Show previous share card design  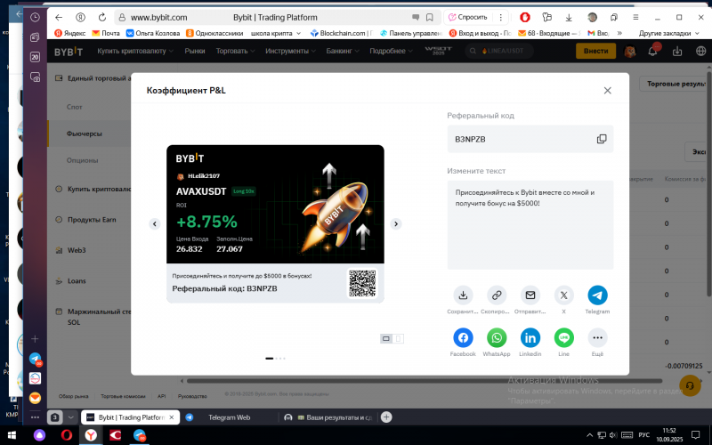[154, 224]
